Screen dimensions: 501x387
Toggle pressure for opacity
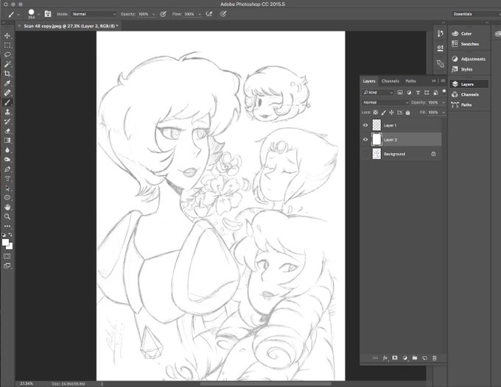[164, 14]
